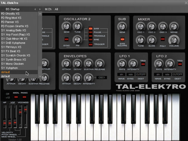Choose preset SY DnB Xylophone
This screenshot has width=188, height=141.
[19, 43]
